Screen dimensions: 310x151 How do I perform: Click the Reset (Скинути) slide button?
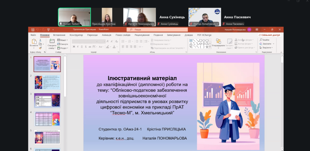pos(62,44)
